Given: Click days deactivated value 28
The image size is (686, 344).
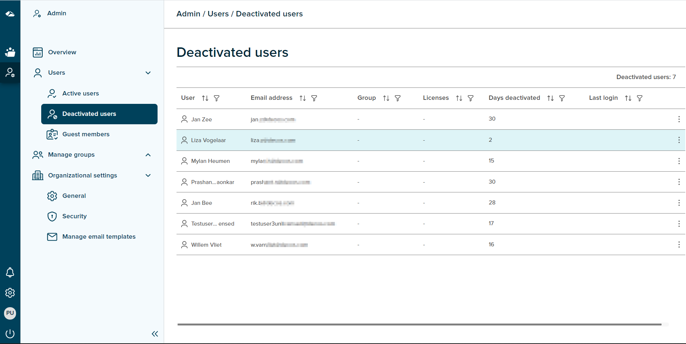Looking at the screenshot, I should click(492, 203).
